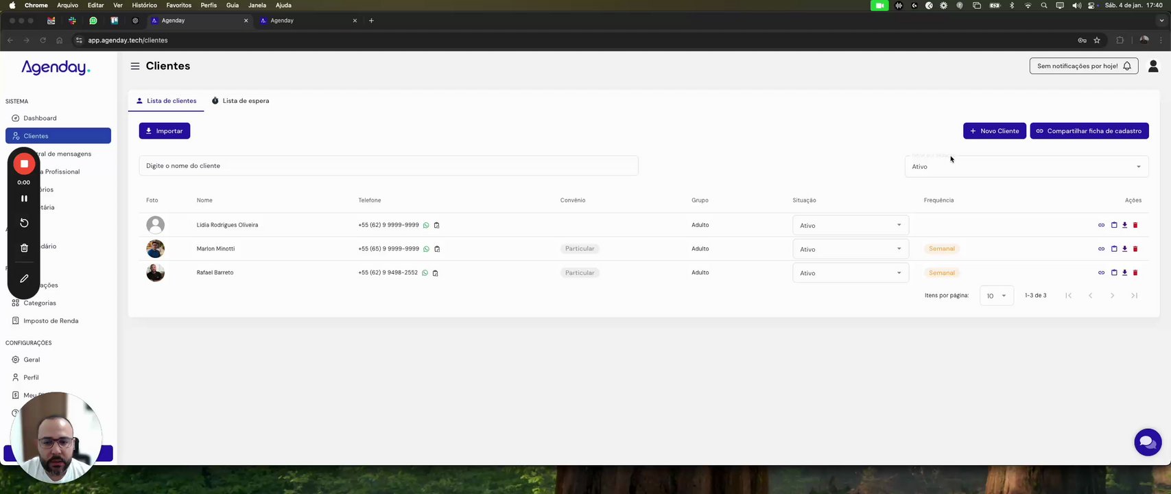Switch to Lista de espera tab

tap(240, 101)
